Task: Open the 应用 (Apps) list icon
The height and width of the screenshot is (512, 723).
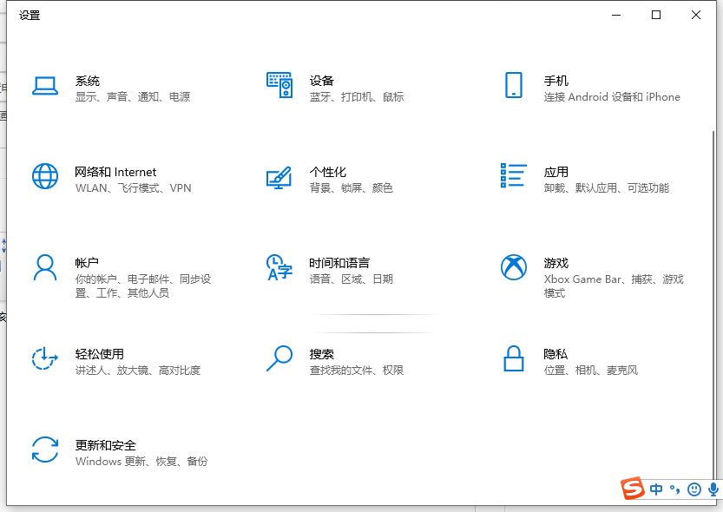Action: 513,175
